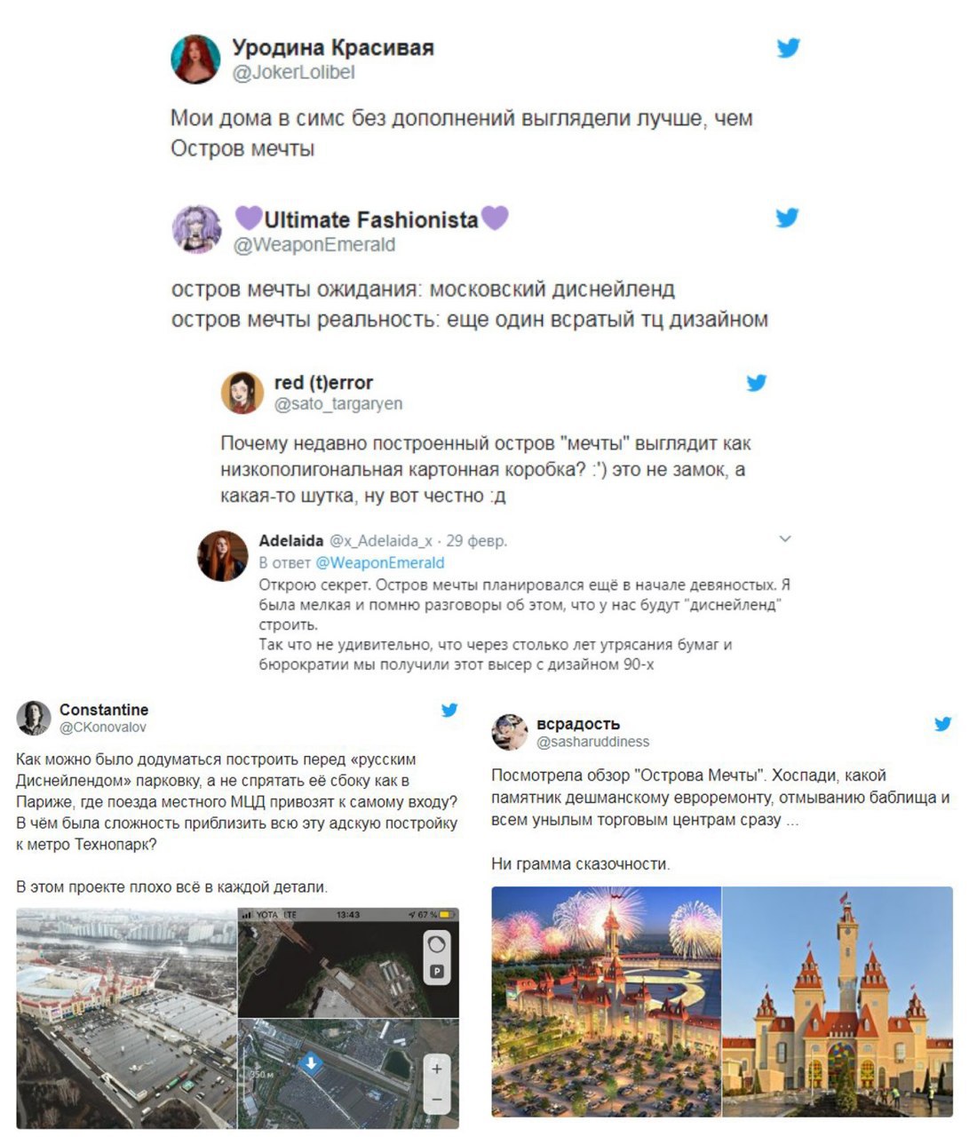The image size is (969, 1137).
Task: Open Adelaida's profile avatar
Action: pyautogui.click(x=222, y=556)
